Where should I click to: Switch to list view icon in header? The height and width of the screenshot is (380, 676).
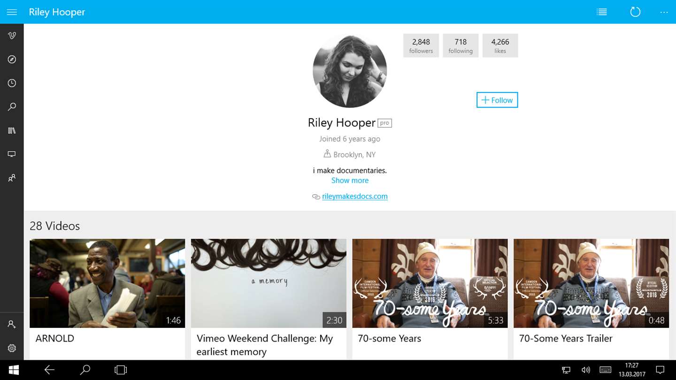point(601,12)
